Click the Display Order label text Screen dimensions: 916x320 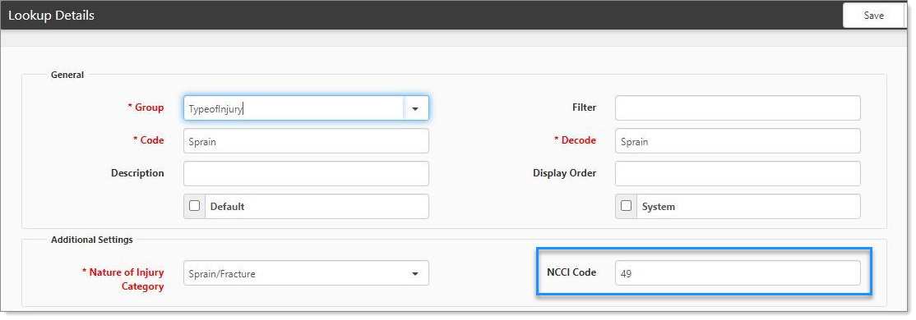click(x=564, y=173)
